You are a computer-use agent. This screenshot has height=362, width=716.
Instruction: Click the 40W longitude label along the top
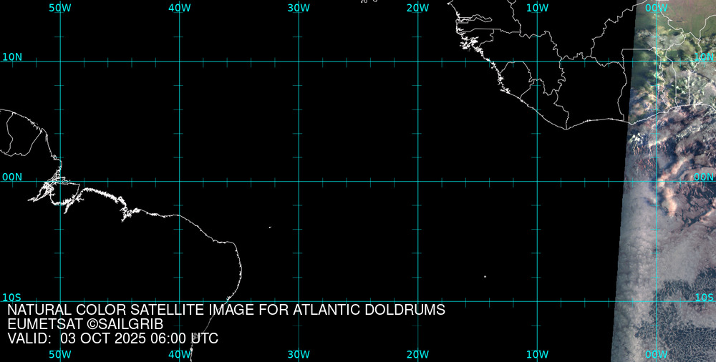pos(179,8)
